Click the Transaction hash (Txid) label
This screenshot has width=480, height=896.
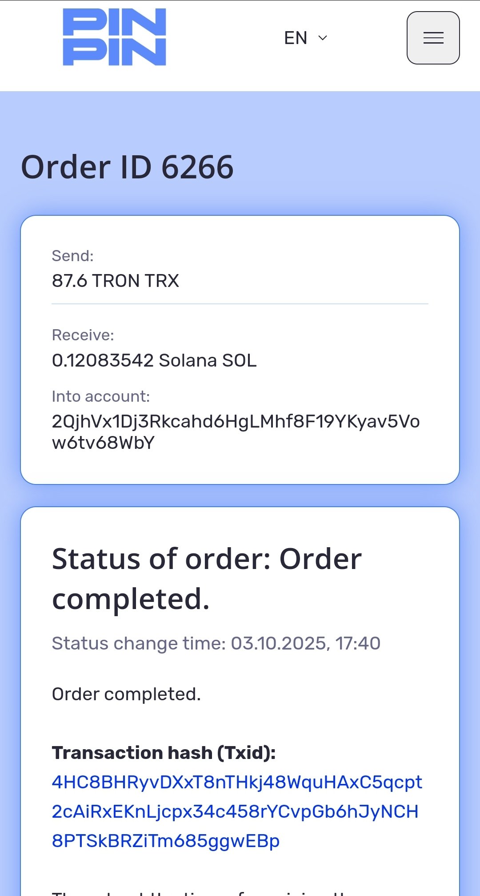(164, 753)
